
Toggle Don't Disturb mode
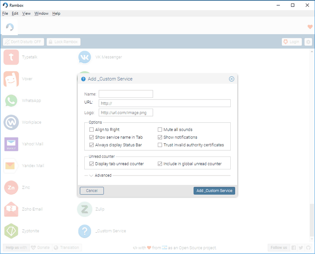click(x=24, y=42)
